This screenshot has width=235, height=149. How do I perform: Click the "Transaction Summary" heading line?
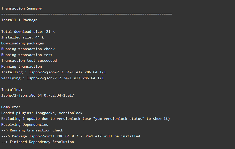[x=22, y=8]
